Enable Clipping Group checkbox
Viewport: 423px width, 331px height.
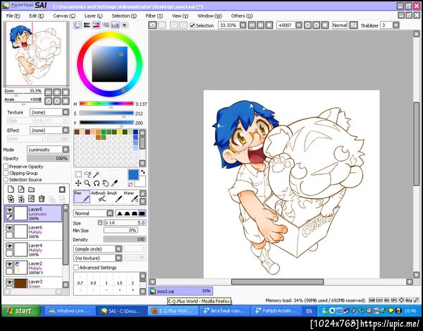point(6,173)
